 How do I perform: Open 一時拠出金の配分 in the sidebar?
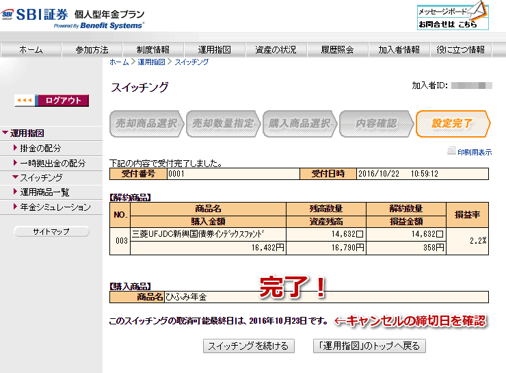[x=52, y=163]
